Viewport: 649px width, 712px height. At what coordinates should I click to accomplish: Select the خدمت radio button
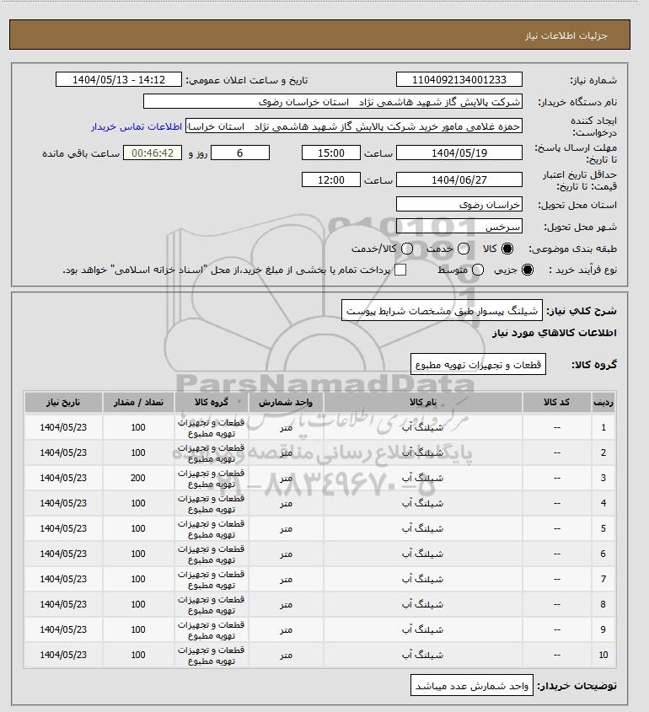pos(464,249)
